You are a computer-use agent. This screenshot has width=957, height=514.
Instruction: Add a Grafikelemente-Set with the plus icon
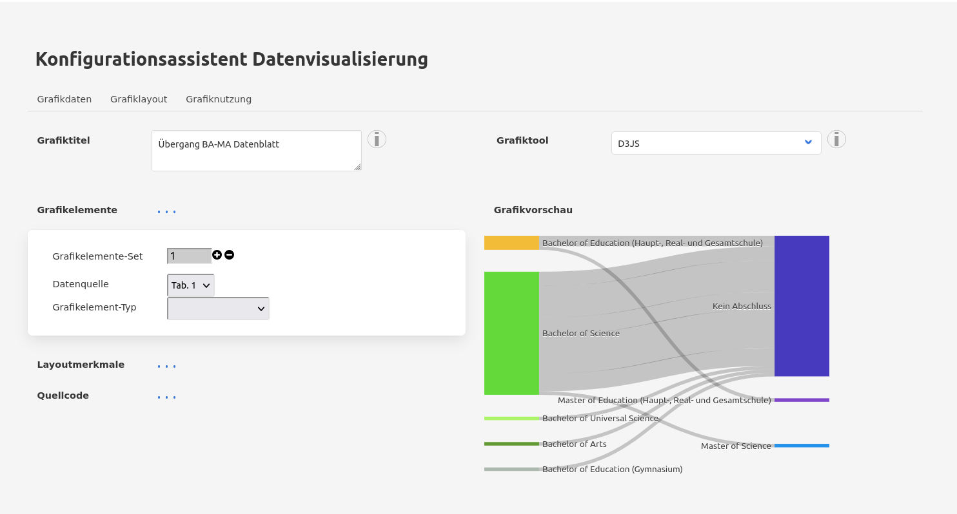click(x=217, y=255)
